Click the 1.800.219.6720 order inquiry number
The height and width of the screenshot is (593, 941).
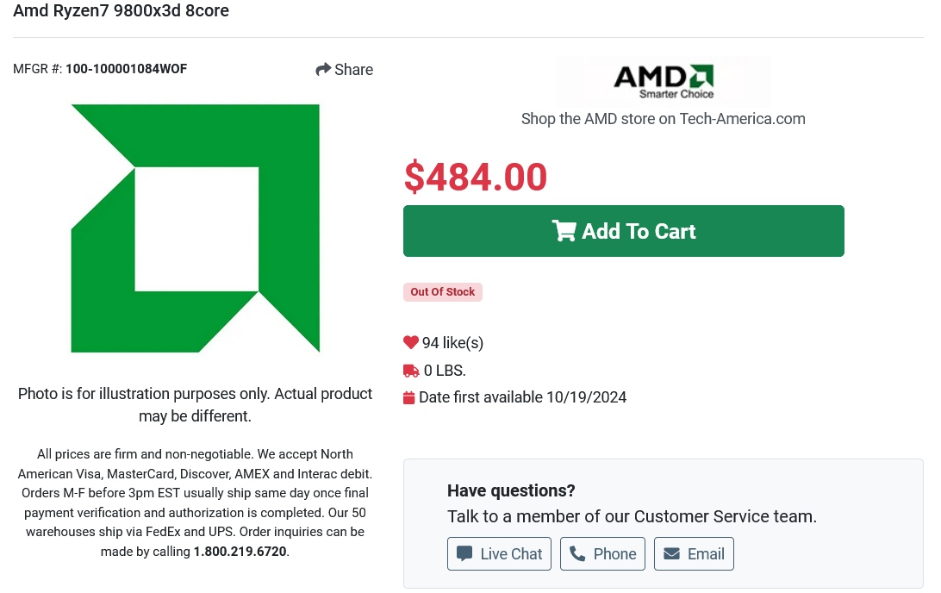pyautogui.click(x=240, y=552)
